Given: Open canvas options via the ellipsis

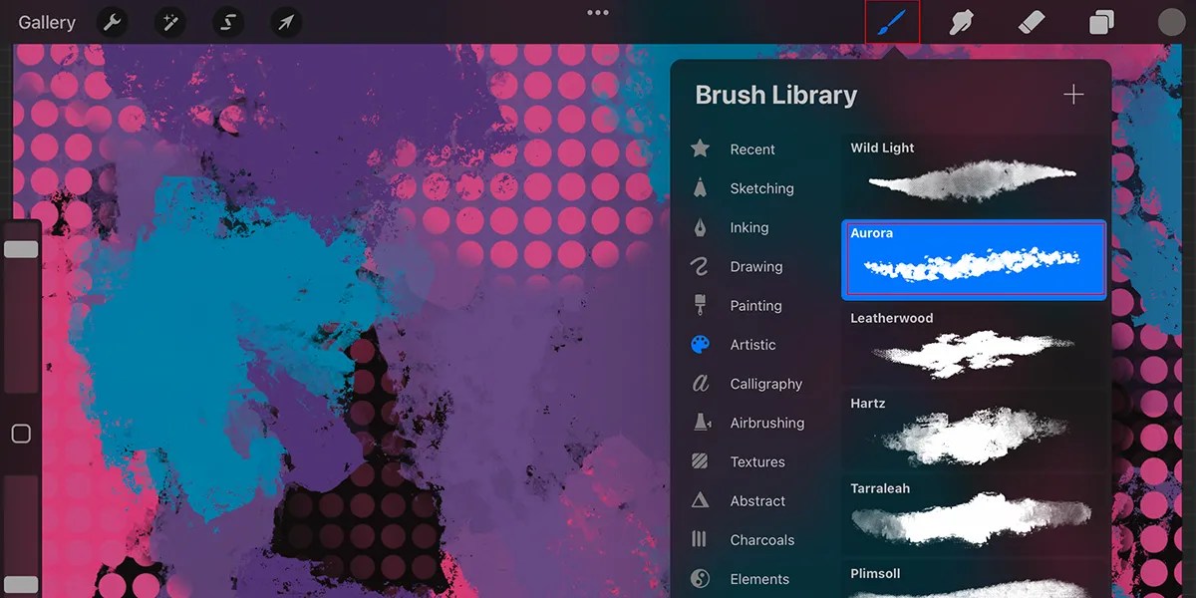Looking at the screenshot, I should click(x=598, y=12).
